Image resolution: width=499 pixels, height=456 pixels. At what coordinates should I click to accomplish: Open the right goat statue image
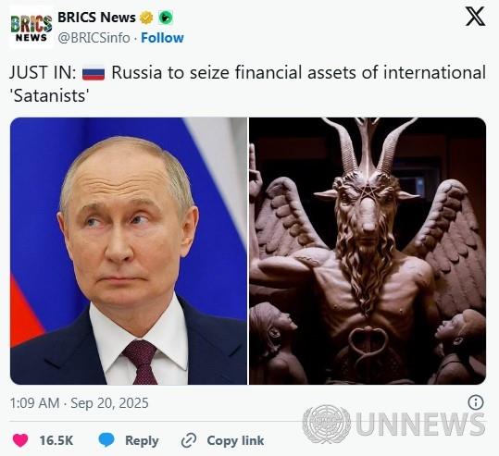click(x=368, y=251)
